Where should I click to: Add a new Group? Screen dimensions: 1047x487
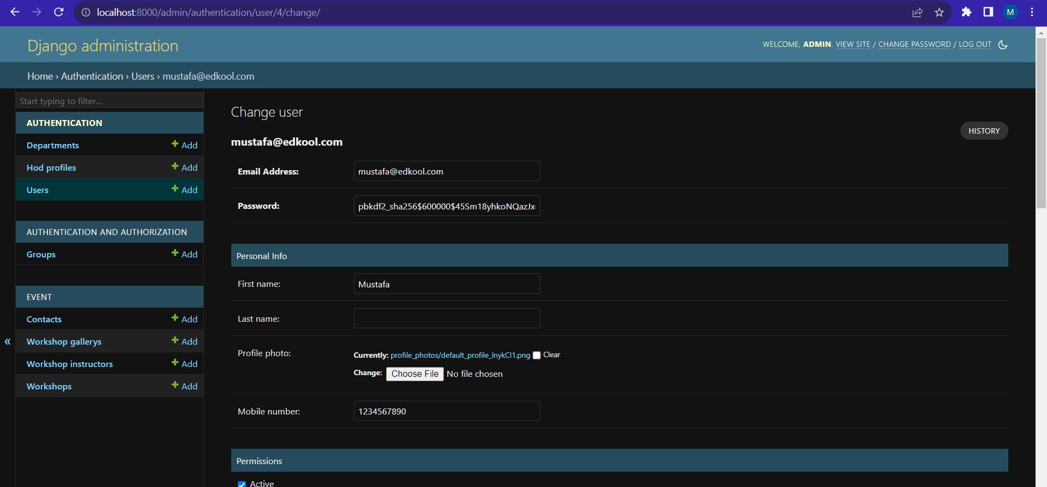tap(184, 254)
